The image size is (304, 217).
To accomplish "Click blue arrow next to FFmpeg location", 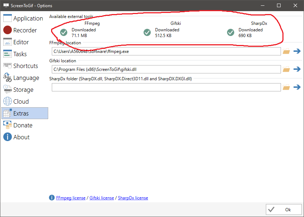I will click(297, 51).
